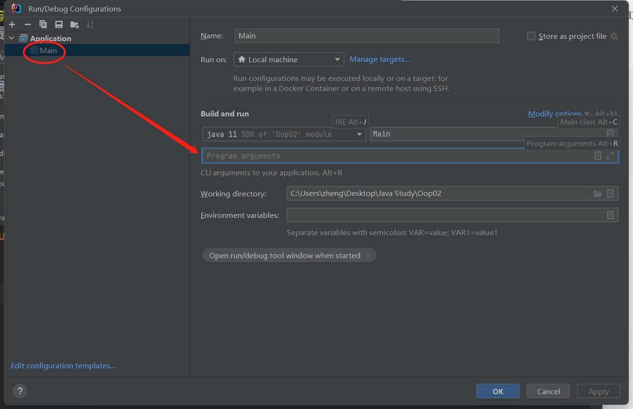633x409 pixels.
Task: Open the Run on Local machine dropdown
Action: click(x=289, y=59)
